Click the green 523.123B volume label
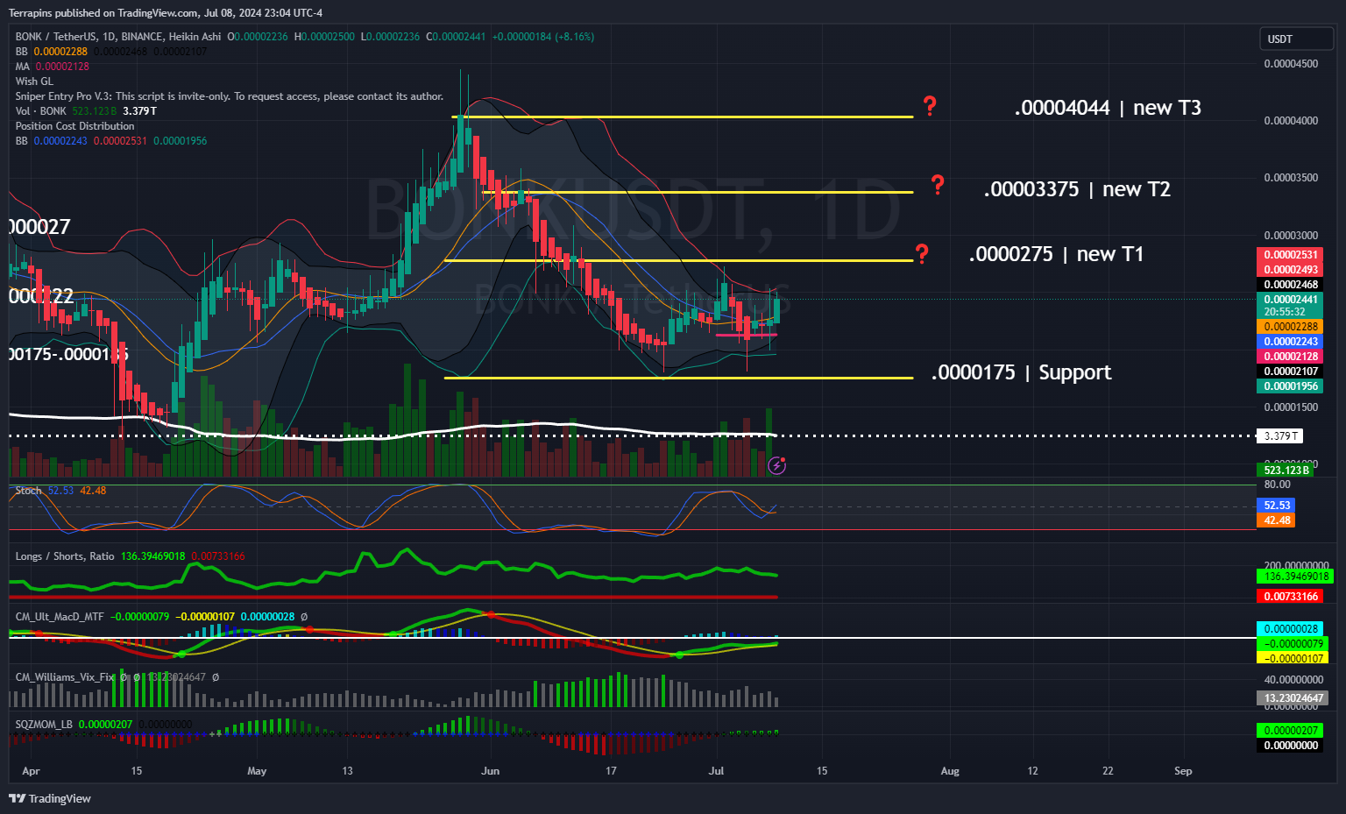 1286,471
